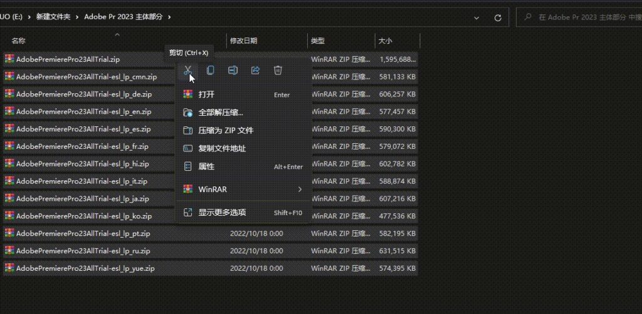Click the date 2022/10/18 in esl_lp_yue.zip row
642x314 pixels.
coord(256,268)
